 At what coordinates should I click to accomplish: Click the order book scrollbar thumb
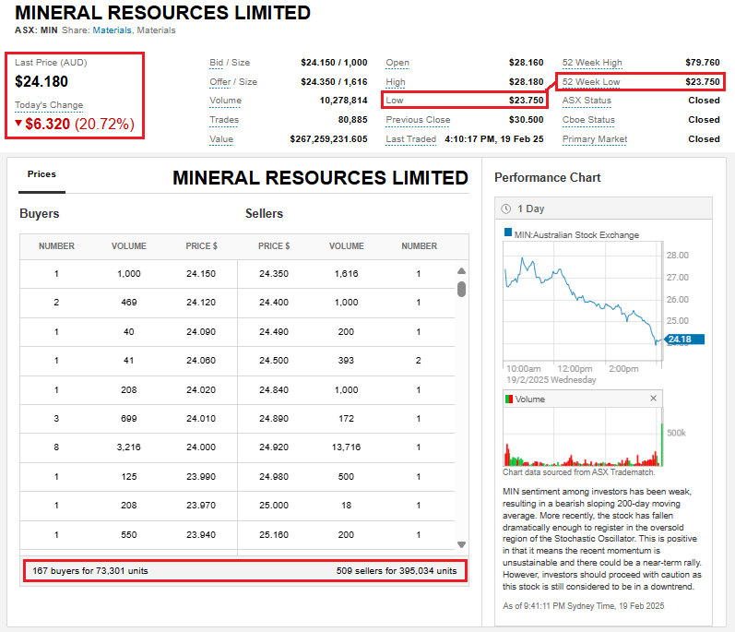[461, 289]
